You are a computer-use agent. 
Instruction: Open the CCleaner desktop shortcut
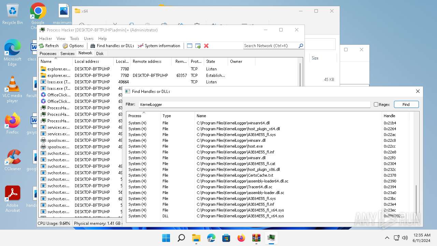coord(13,160)
